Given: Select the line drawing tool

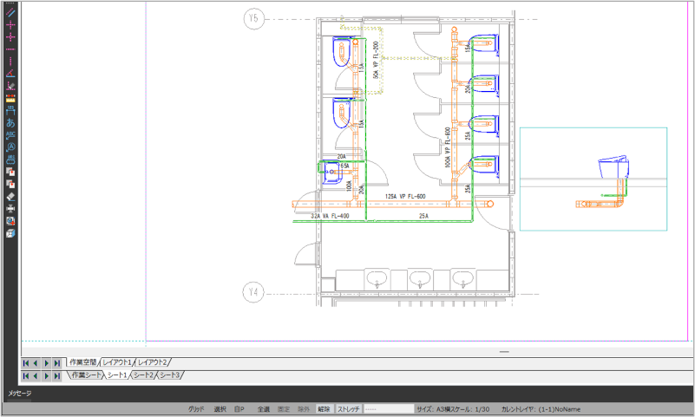Looking at the screenshot, I should [10, 13].
